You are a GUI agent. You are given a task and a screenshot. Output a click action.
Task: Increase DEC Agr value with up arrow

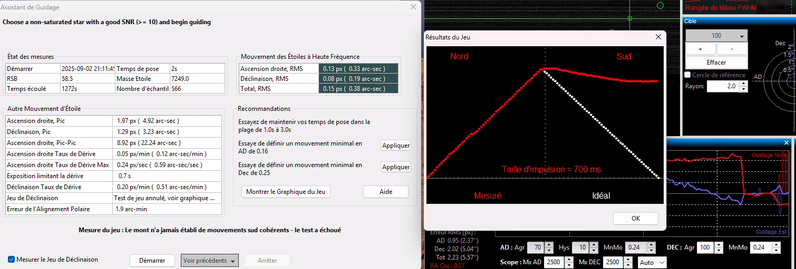click(x=719, y=245)
